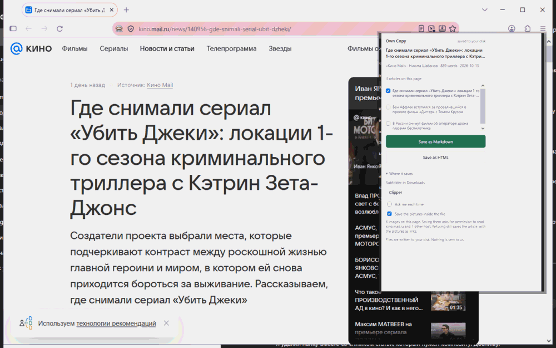
Task: Go forward using the browser forward arrow
Action: click(44, 29)
